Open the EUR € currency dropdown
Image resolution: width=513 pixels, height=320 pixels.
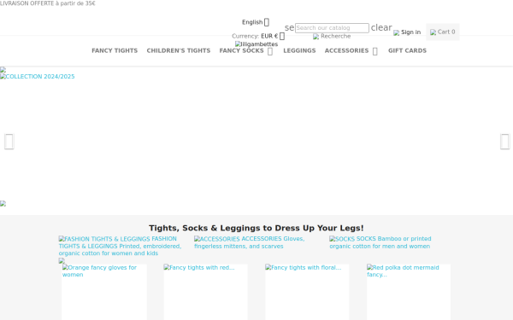click(x=273, y=36)
